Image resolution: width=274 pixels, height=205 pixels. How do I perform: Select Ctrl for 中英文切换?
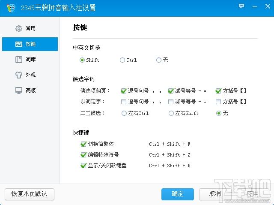coord(122,60)
